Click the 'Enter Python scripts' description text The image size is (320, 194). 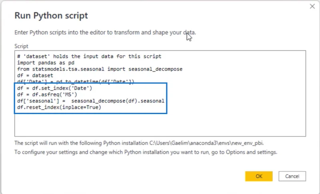point(105,32)
